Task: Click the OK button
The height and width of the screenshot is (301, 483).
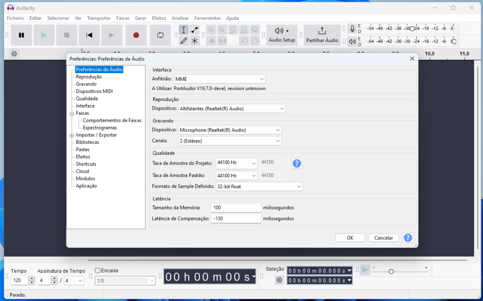Action: [x=350, y=237]
